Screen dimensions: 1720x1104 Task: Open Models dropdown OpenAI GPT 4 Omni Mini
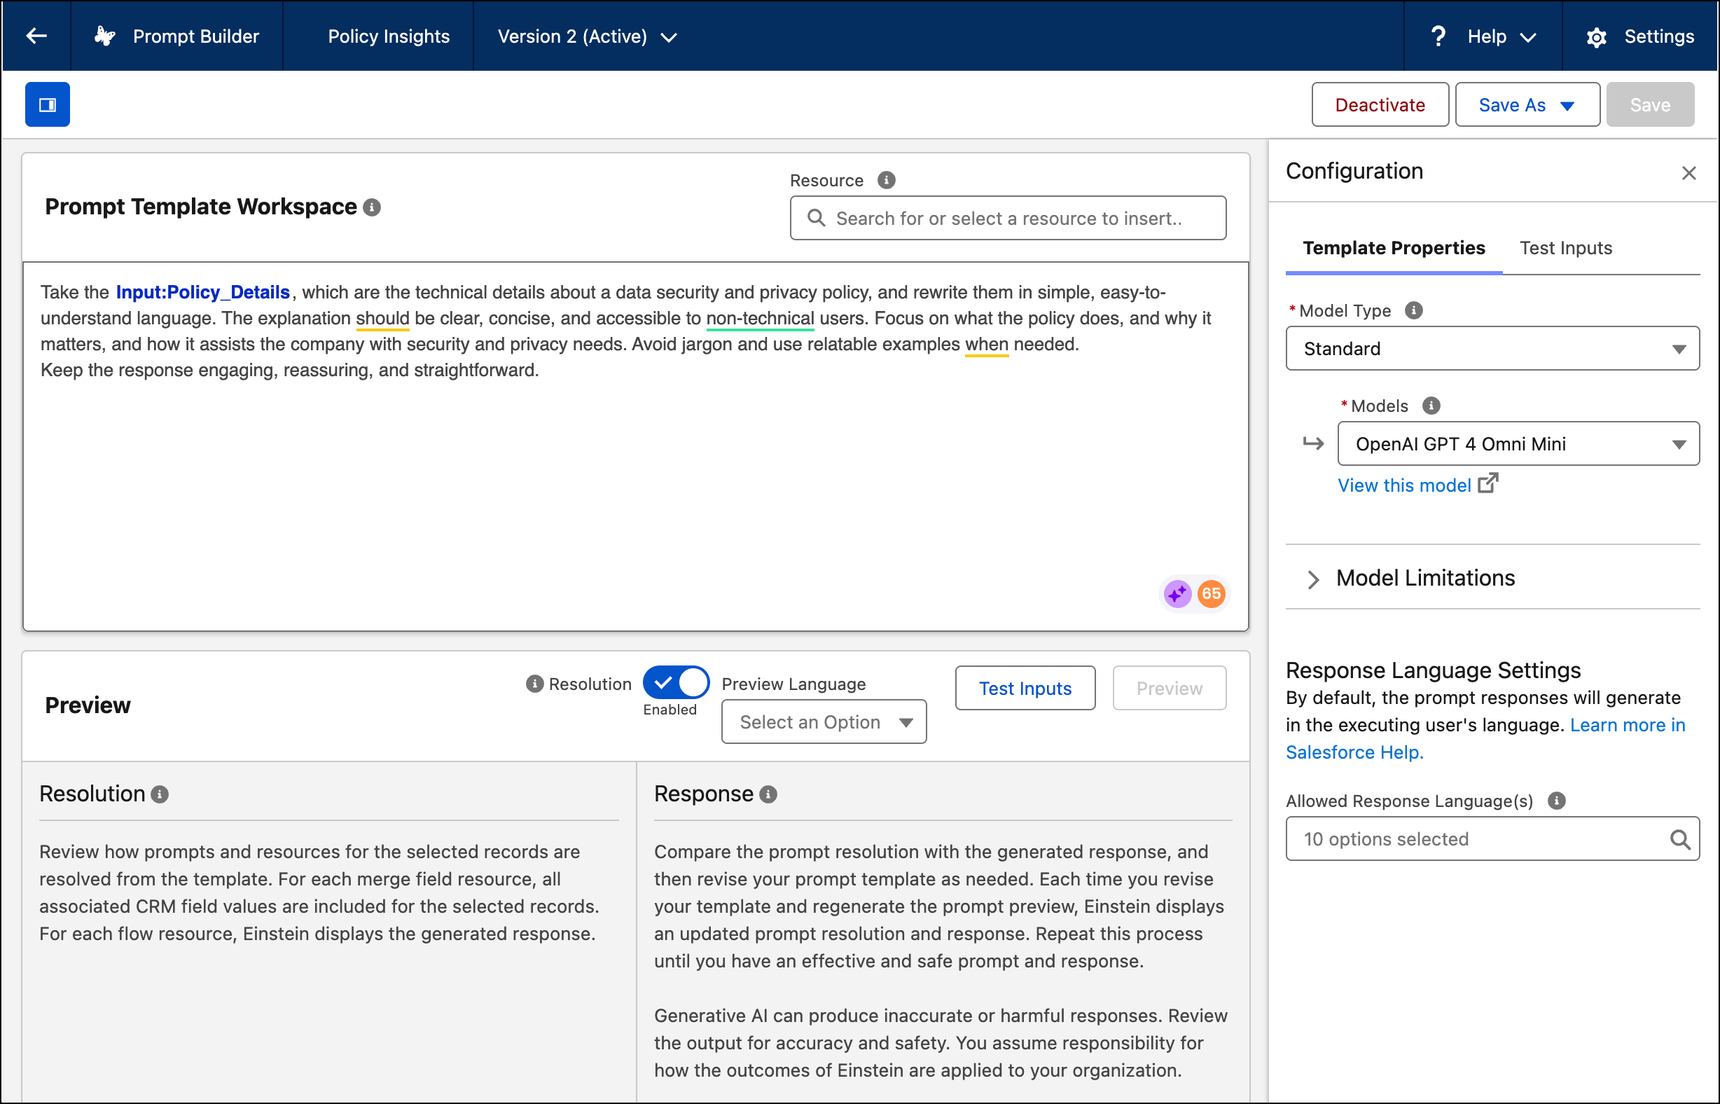click(x=1518, y=443)
